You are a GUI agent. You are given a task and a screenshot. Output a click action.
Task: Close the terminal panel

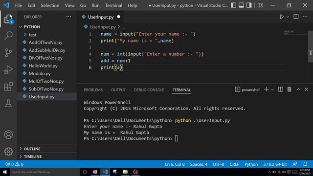306,89
